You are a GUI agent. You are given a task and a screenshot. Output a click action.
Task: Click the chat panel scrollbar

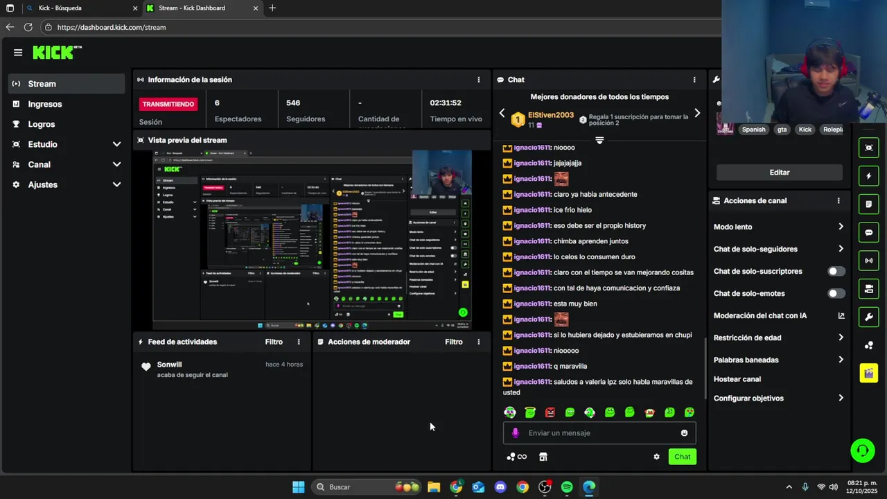point(705,367)
